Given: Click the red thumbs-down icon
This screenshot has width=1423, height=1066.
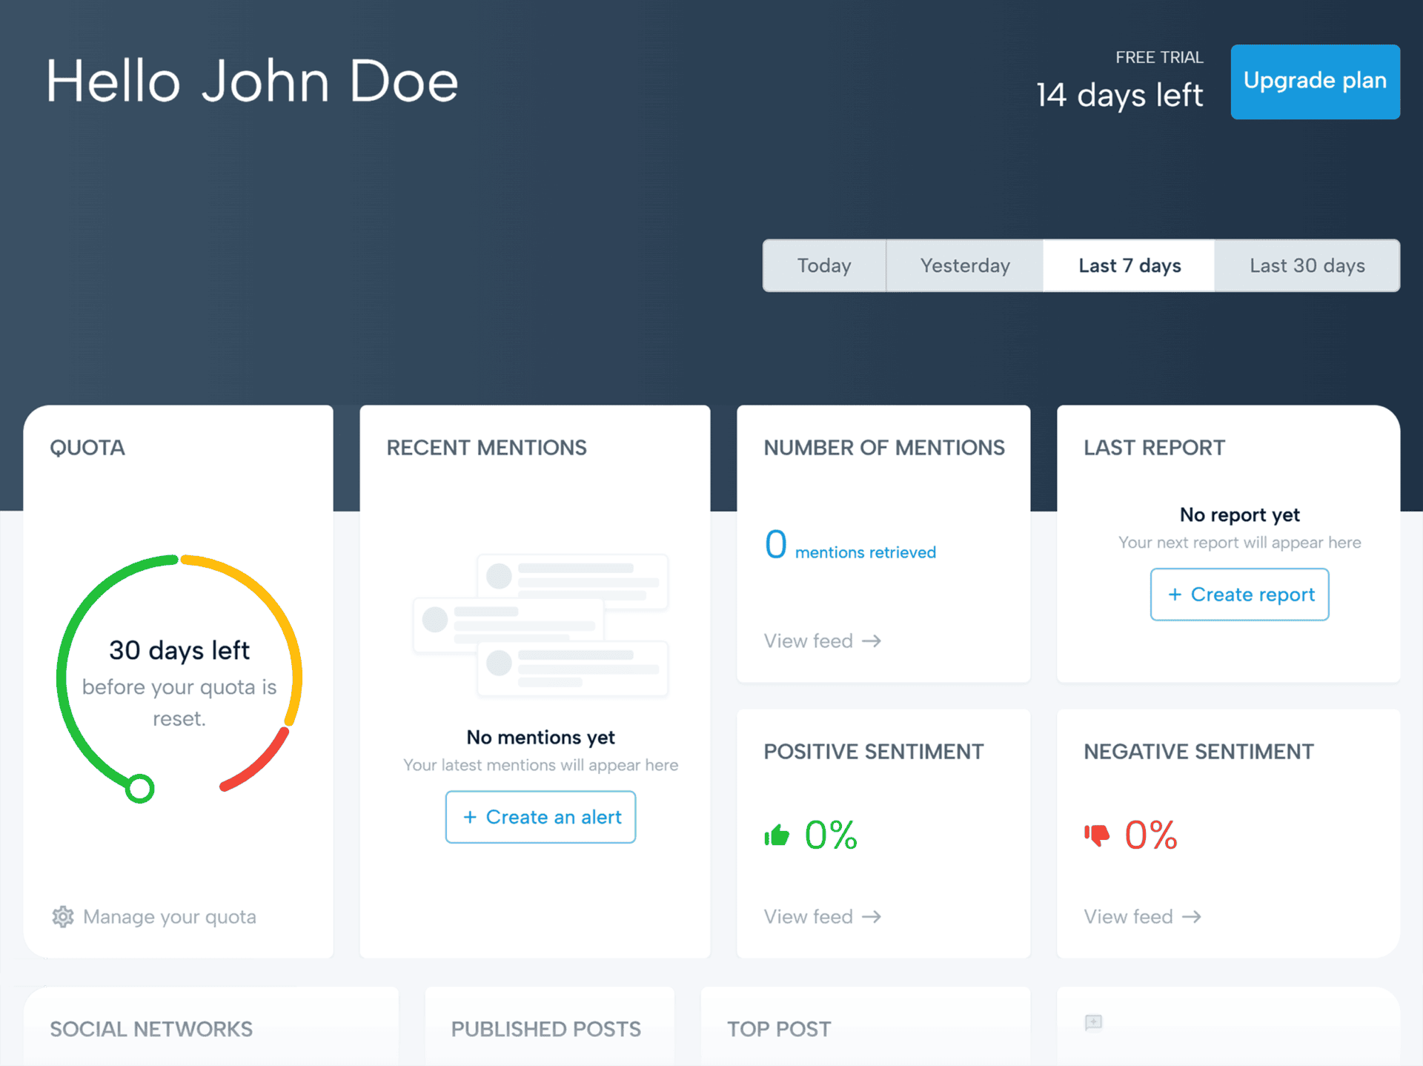Looking at the screenshot, I should [x=1097, y=835].
